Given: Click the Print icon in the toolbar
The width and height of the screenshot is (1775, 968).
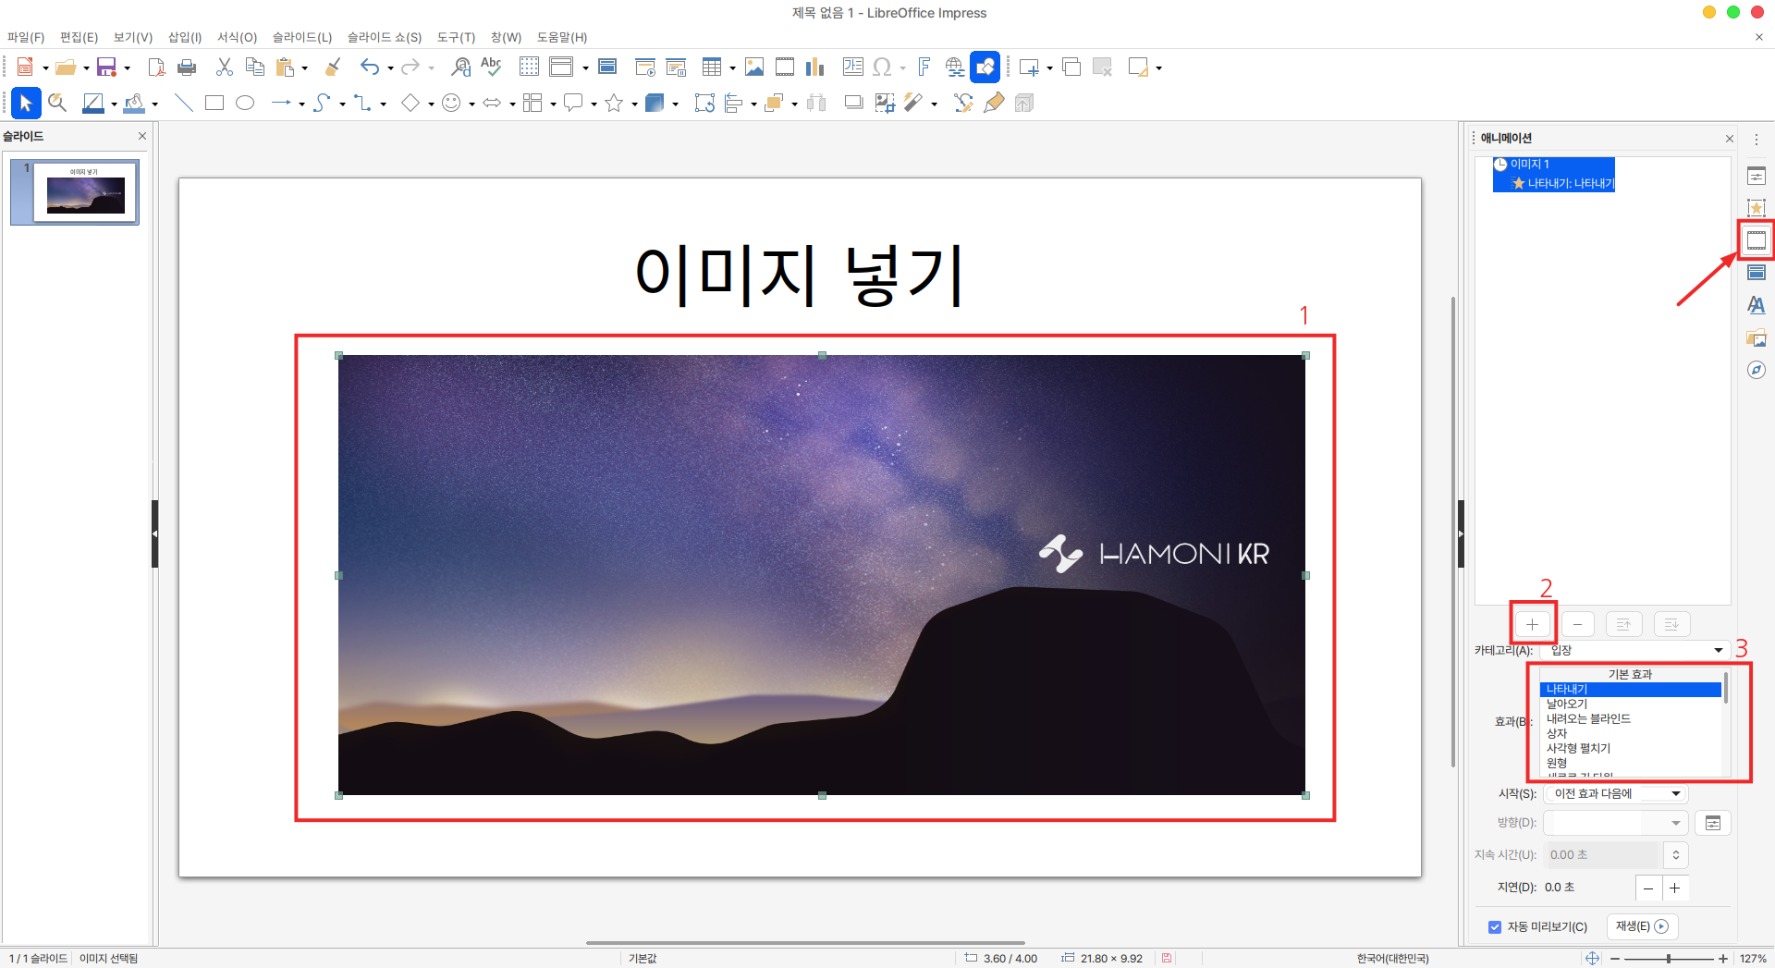Looking at the screenshot, I should pos(187,67).
